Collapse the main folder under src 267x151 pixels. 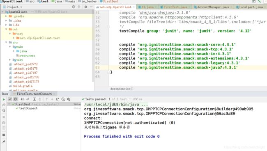tap(10, 47)
